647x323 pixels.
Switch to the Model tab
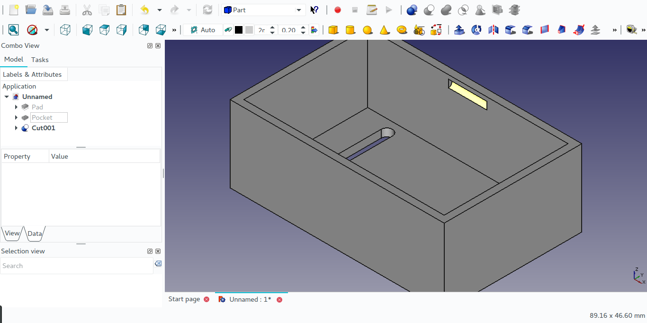pos(14,59)
